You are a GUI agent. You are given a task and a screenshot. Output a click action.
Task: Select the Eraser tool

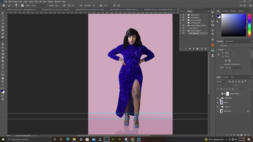3,51
